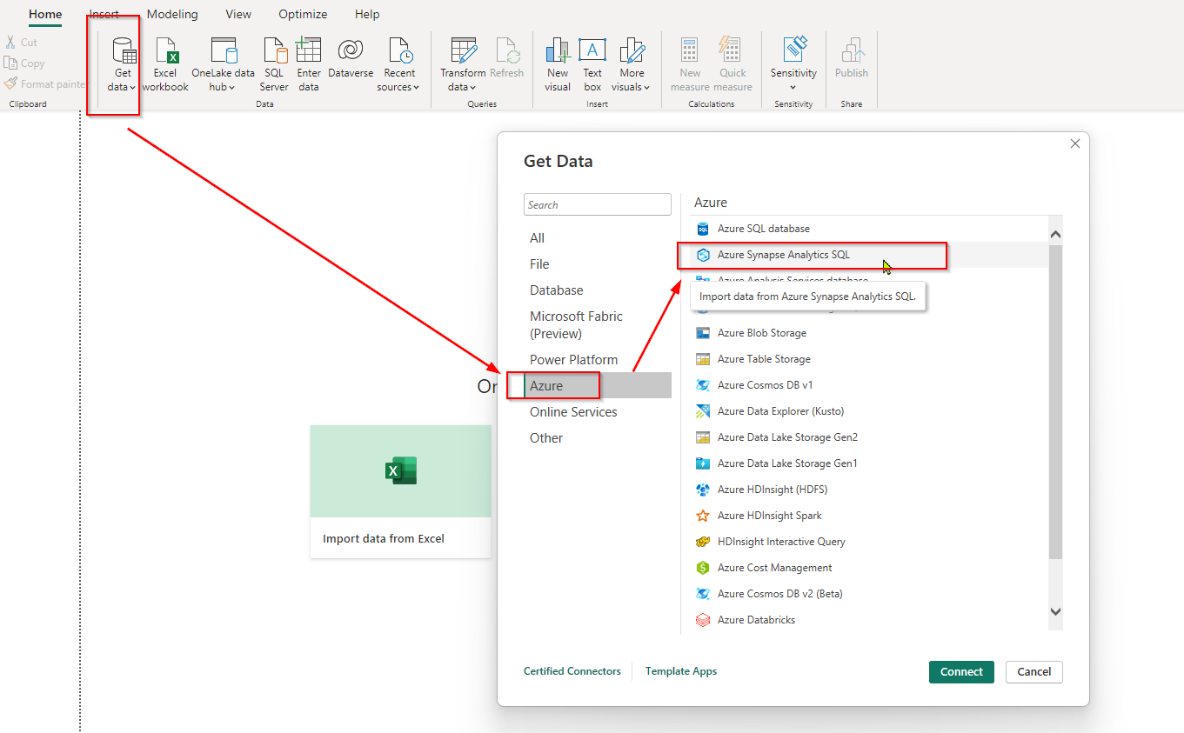Insert a Text box from the ribbon

pyautogui.click(x=592, y=64)
